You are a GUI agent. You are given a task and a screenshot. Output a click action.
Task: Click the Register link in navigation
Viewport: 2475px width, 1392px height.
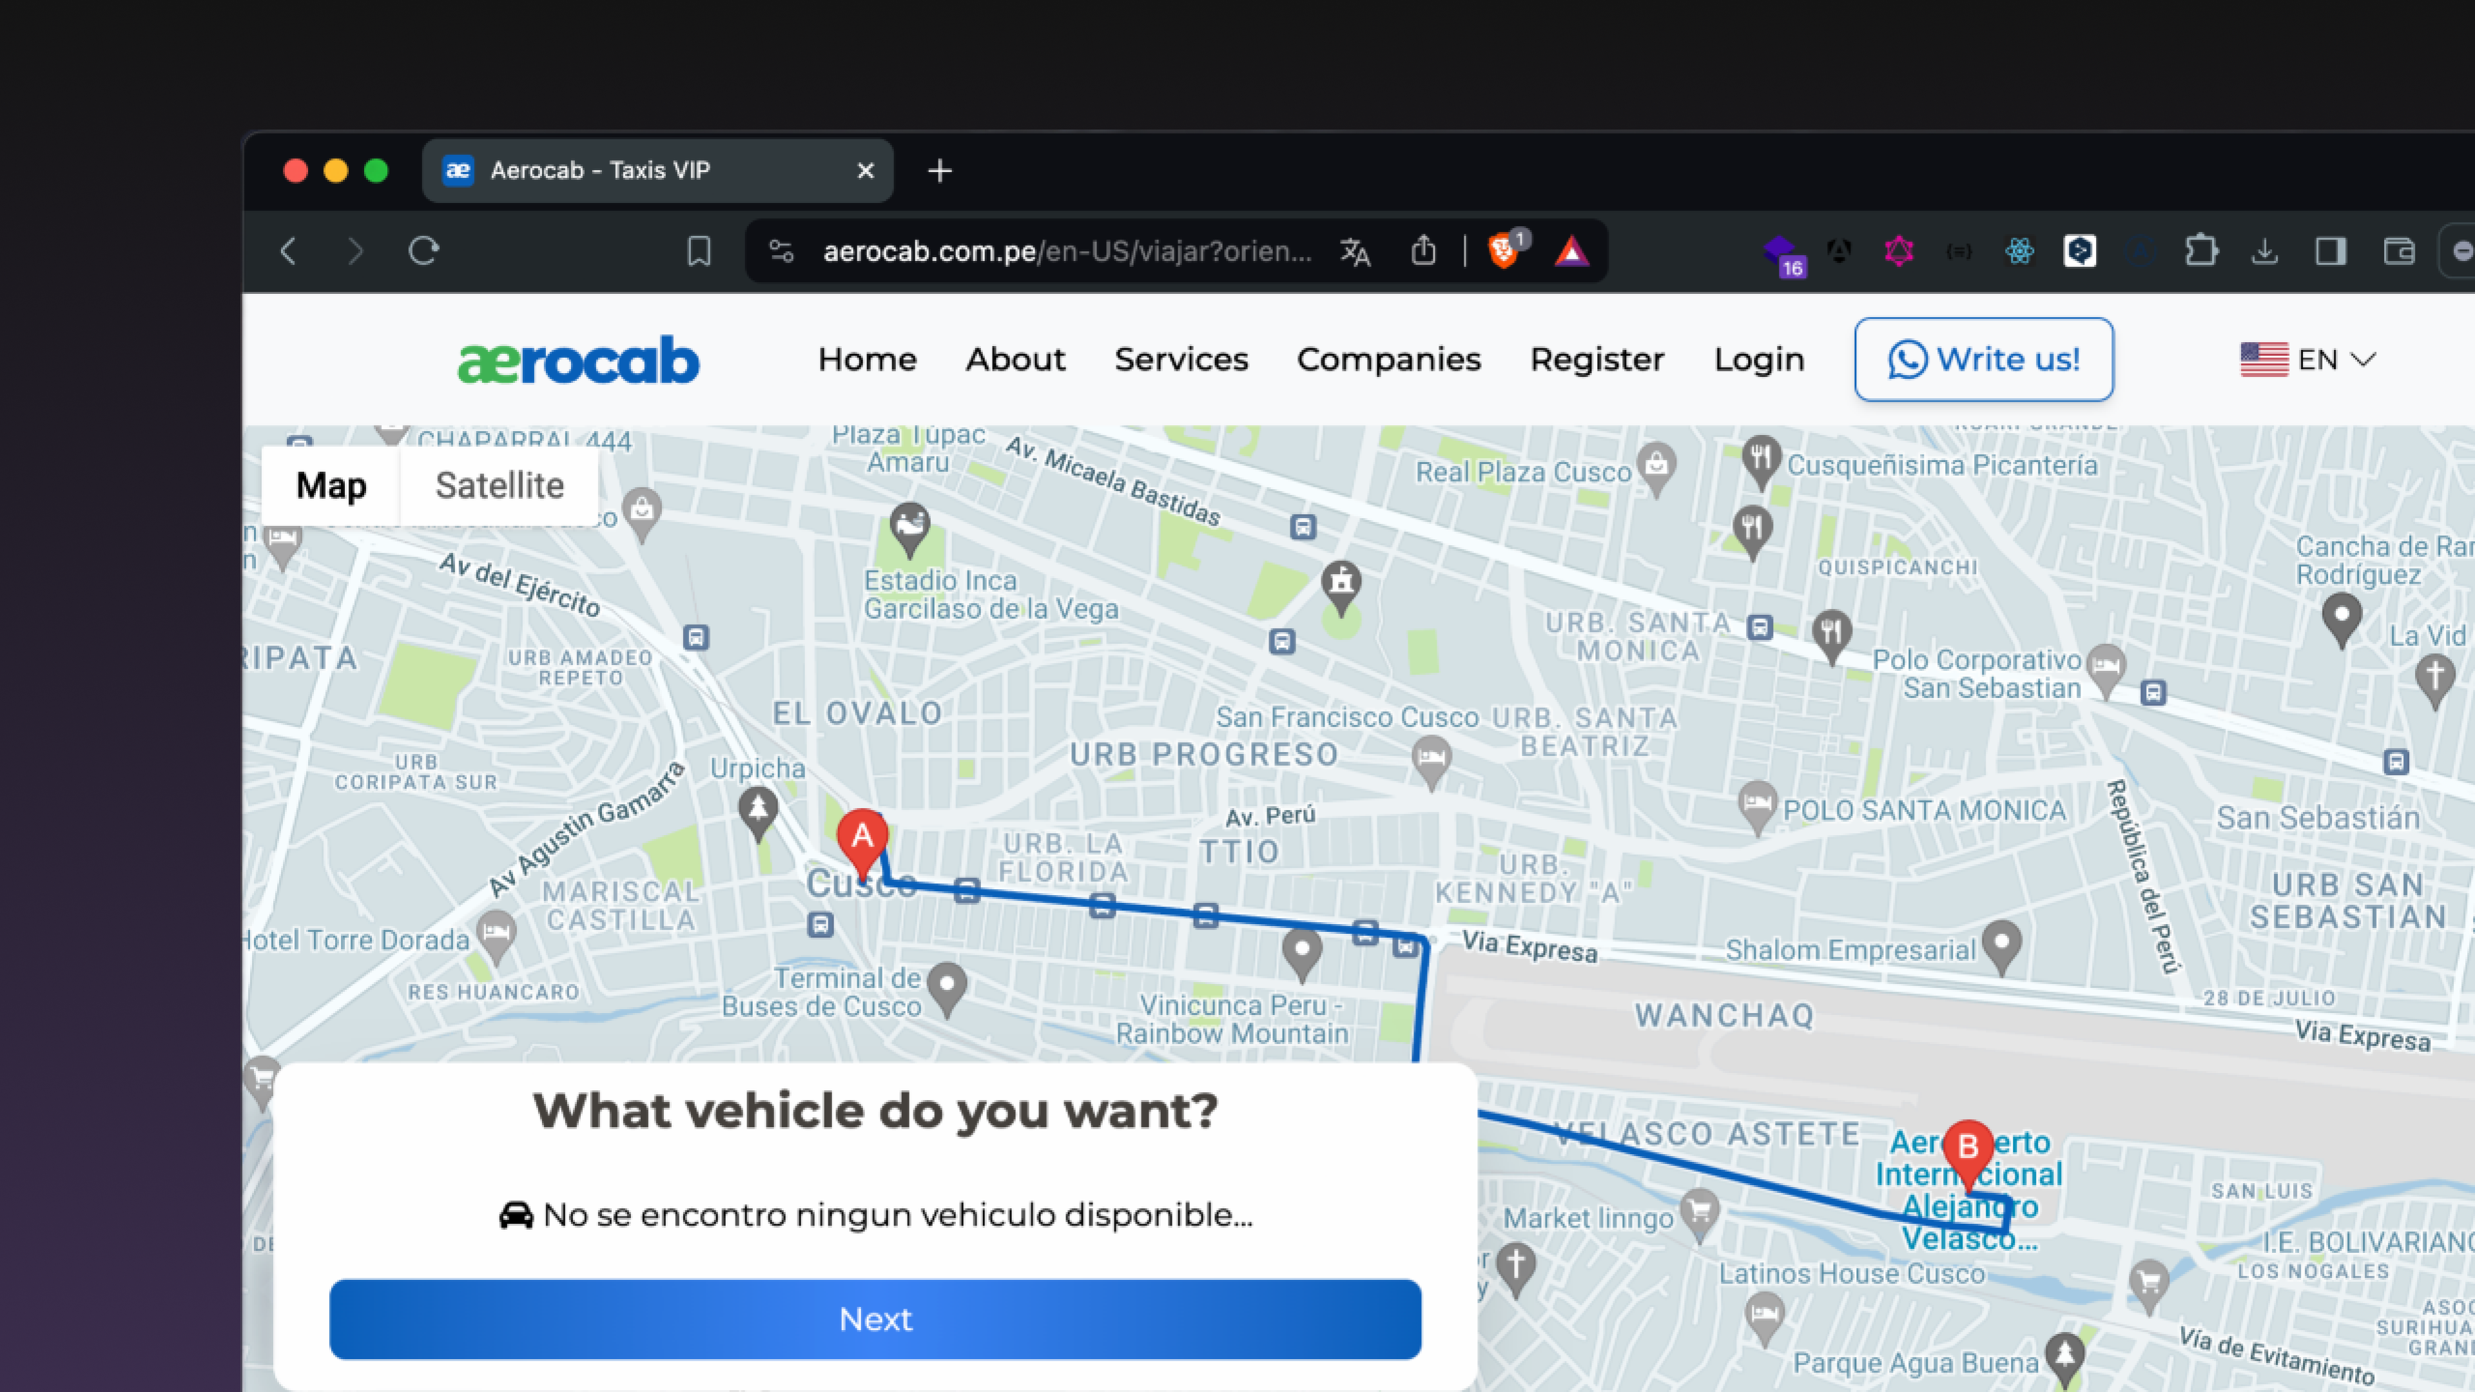click(1596, 358)
